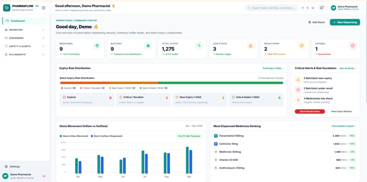Viewport: 367px width, 182px height.
Task: Click DP avatar in the top header
Action: 333,8
